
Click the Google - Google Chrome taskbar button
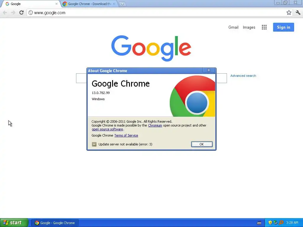[55, 223]
